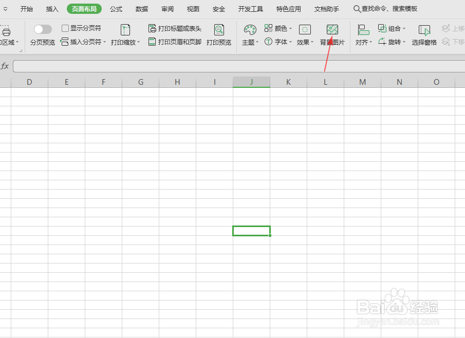Click 打印页眉和页脚 button

(175, 42)
